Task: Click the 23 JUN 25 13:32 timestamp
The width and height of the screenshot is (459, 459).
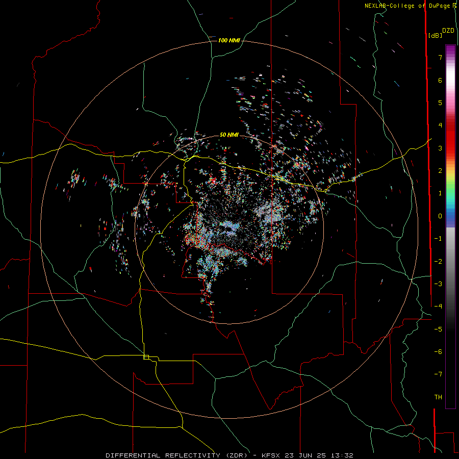Action: [x=319, y=455]
